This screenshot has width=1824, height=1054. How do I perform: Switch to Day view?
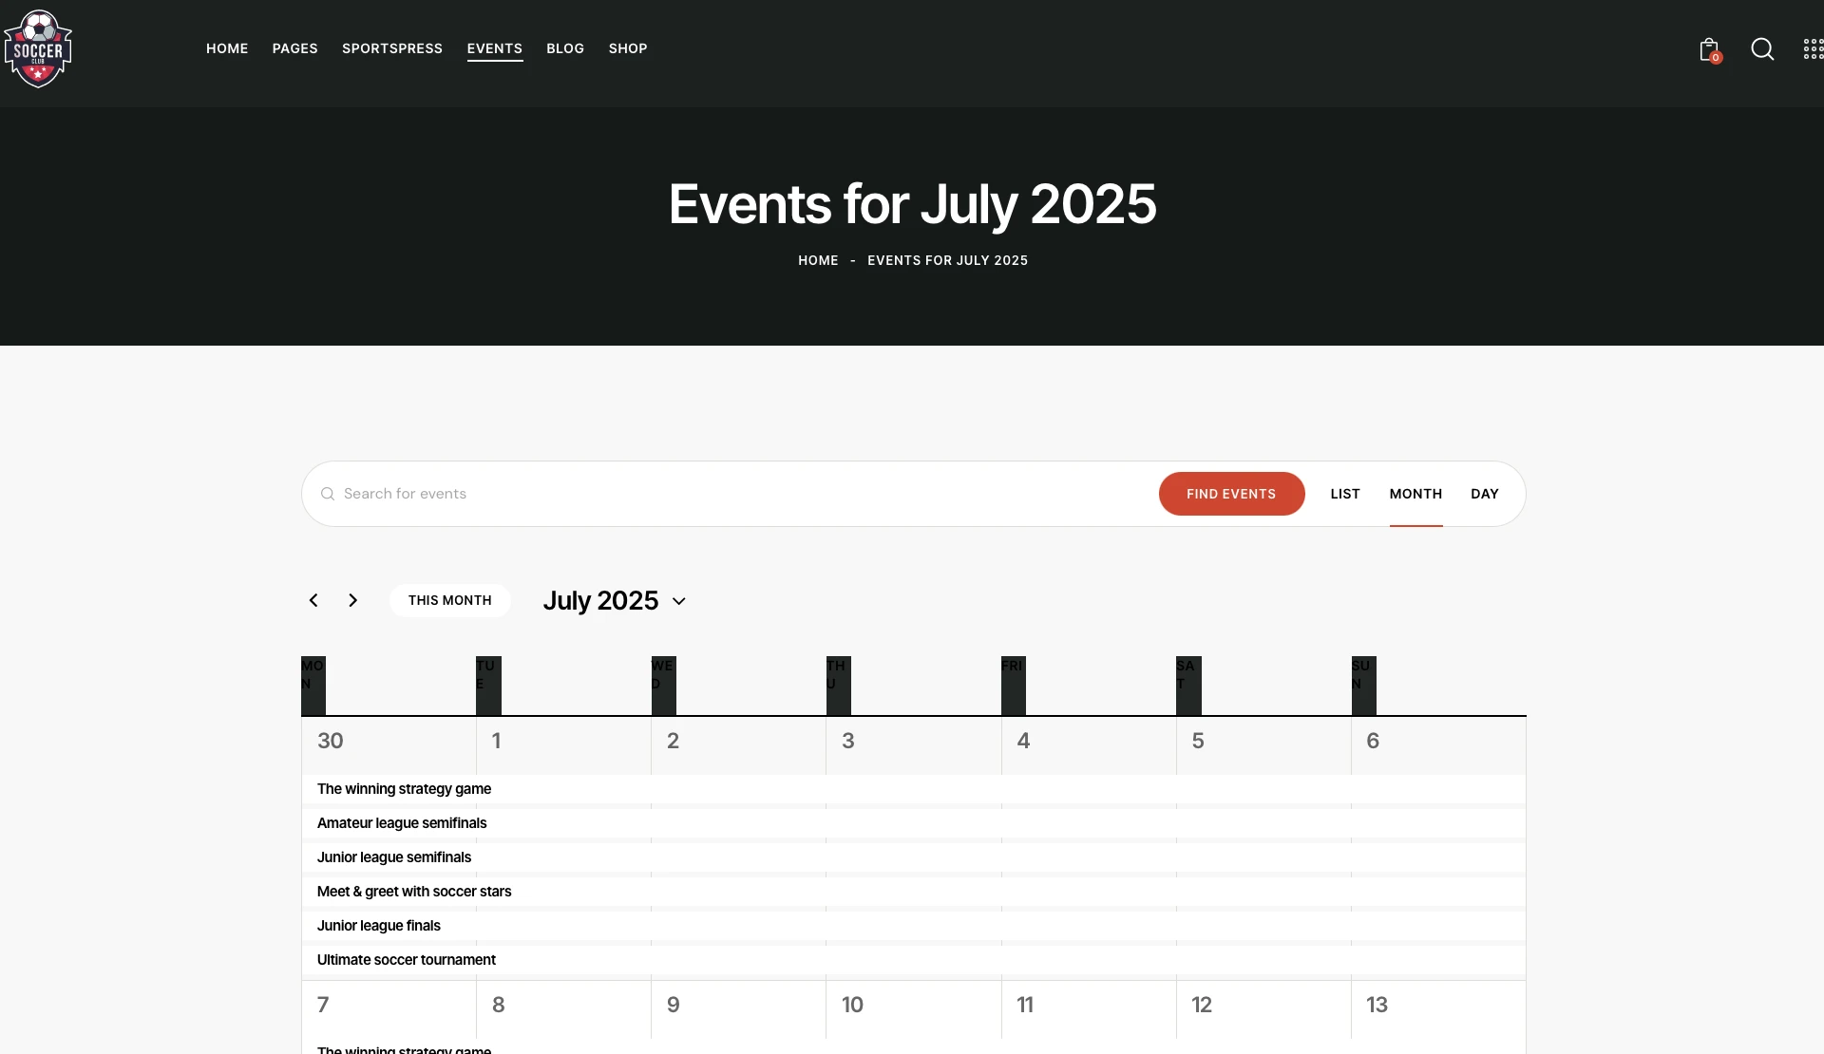coord(1484,494)
